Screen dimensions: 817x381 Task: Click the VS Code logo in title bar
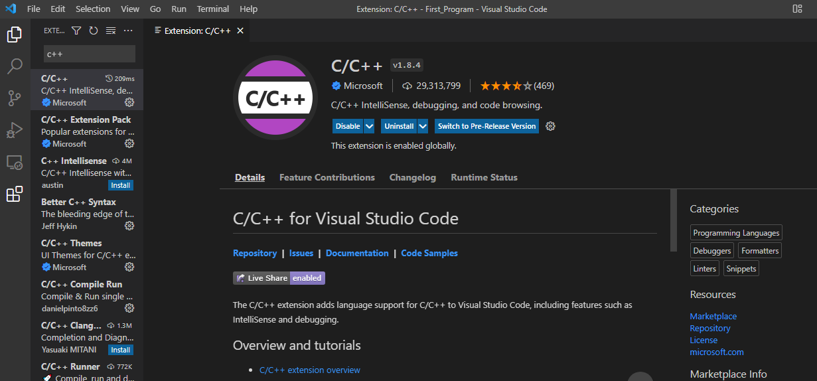[10, 9]
